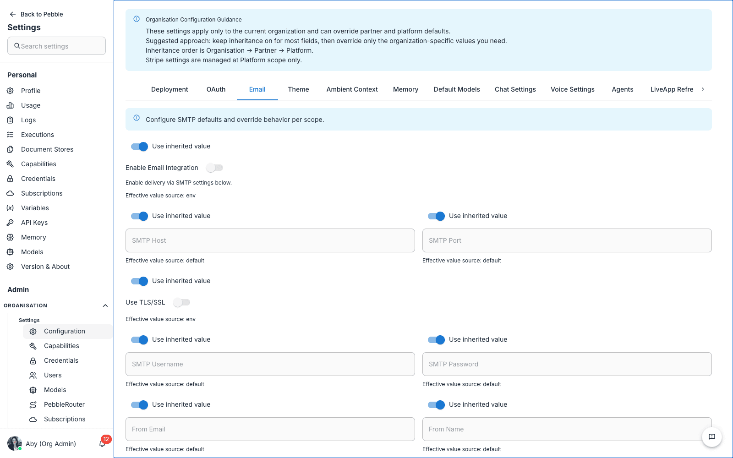
Task: Open Usage via its bar chart icon
Action: point(10,105)
